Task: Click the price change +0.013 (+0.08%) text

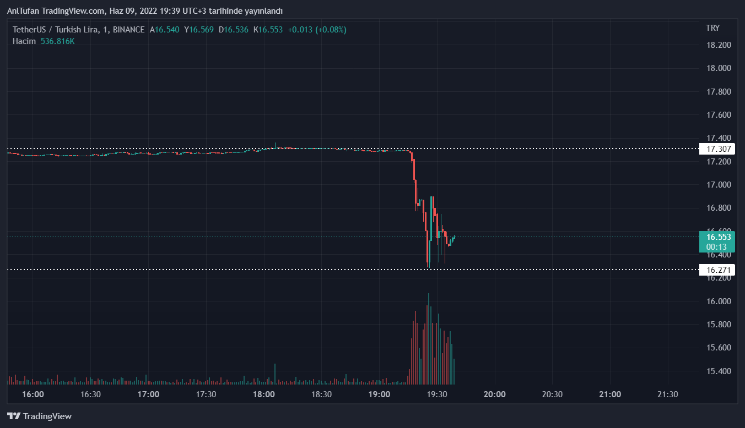Action: pos(317,30)
